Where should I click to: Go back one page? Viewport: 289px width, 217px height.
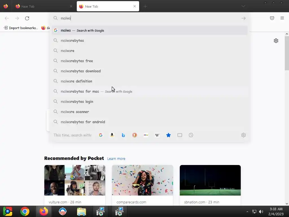(x=7, y=18)
